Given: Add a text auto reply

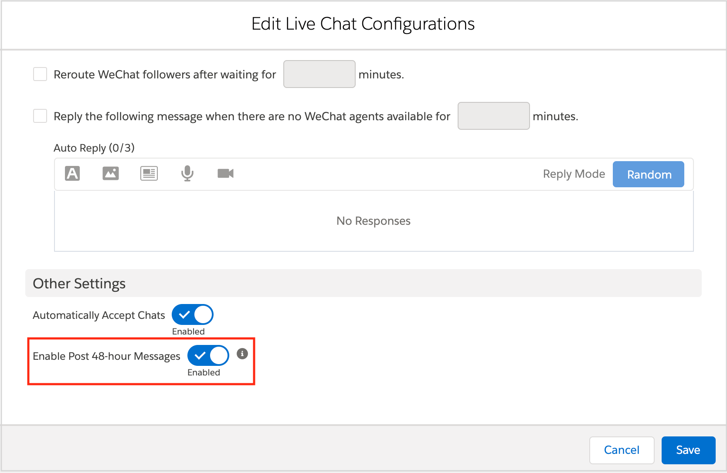Looking at the screenshot, I should pyautogui.click(x=72, y=173).
